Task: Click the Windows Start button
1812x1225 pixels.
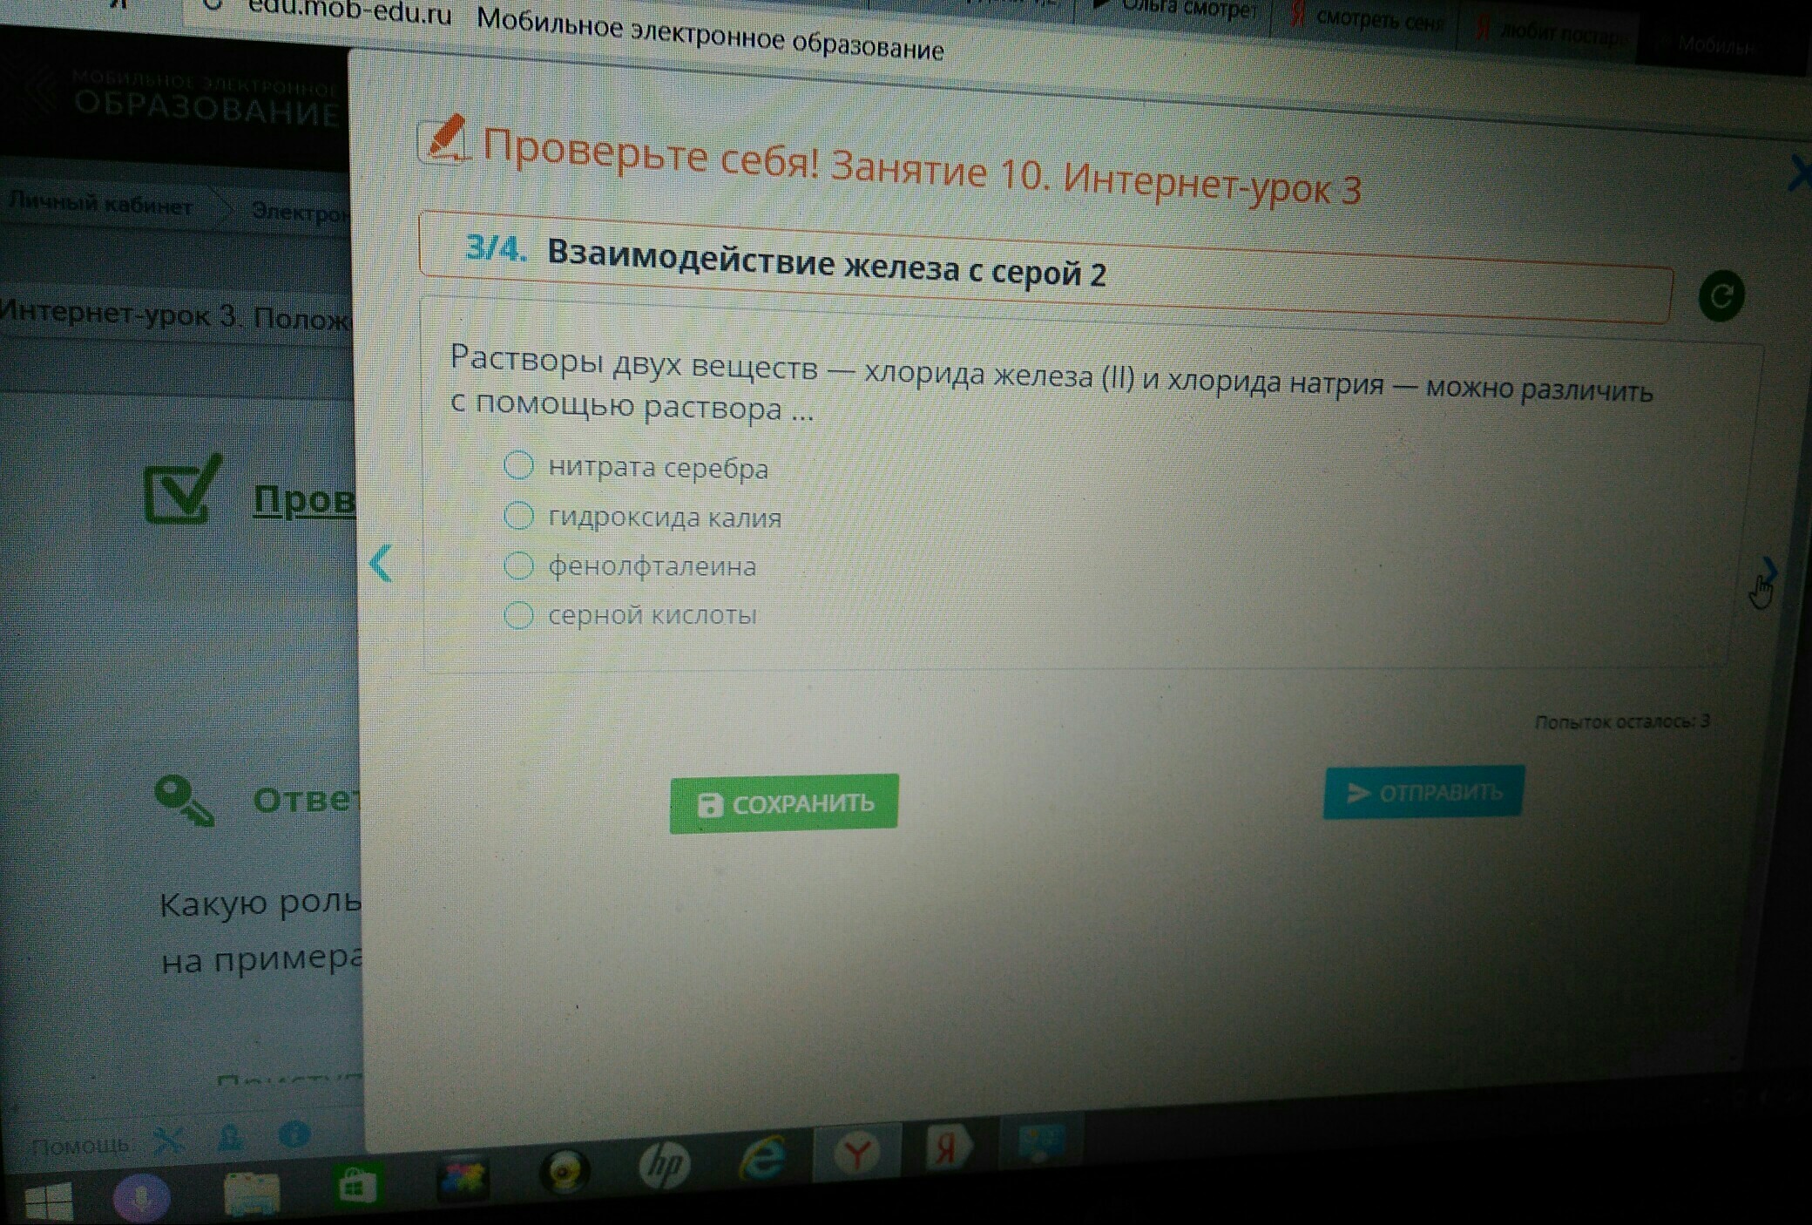Action: [x=48, y=1201]
